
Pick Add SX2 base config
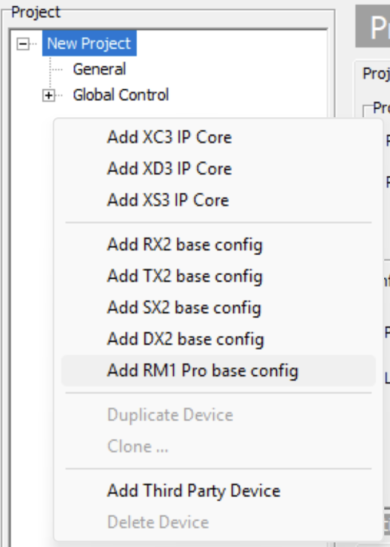click(x=184, y=308)
